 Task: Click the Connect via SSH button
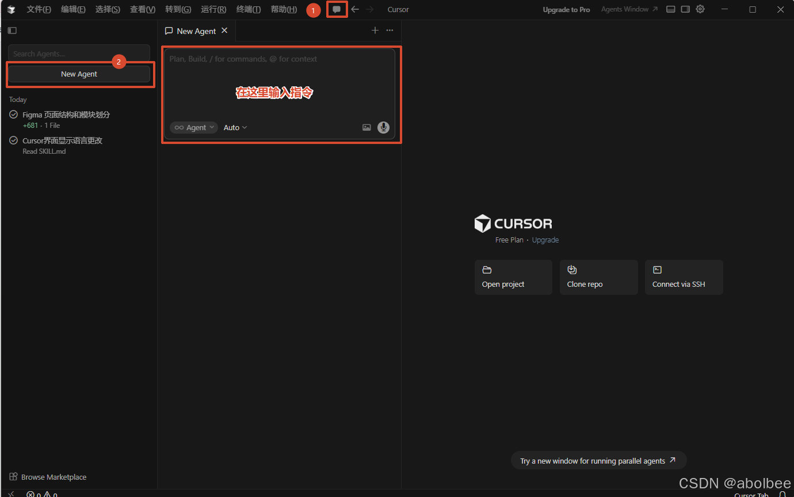coord(684,277)
